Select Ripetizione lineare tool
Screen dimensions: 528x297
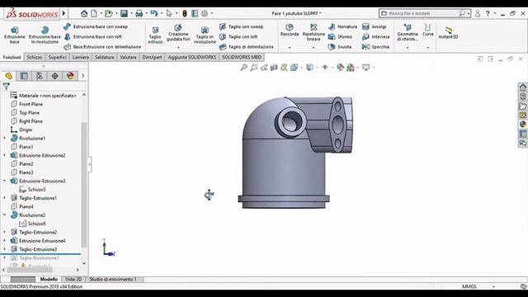(313, 32)
